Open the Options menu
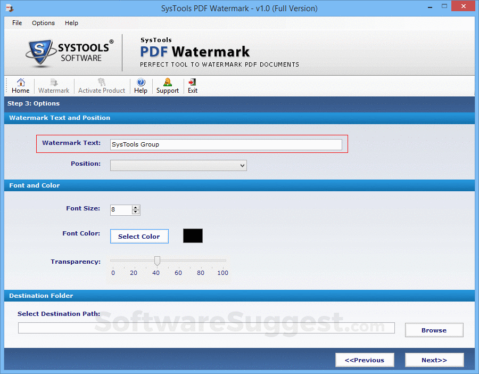Image resolution: width=479 pixels, height=374 pixels. [x=44, y=23]
